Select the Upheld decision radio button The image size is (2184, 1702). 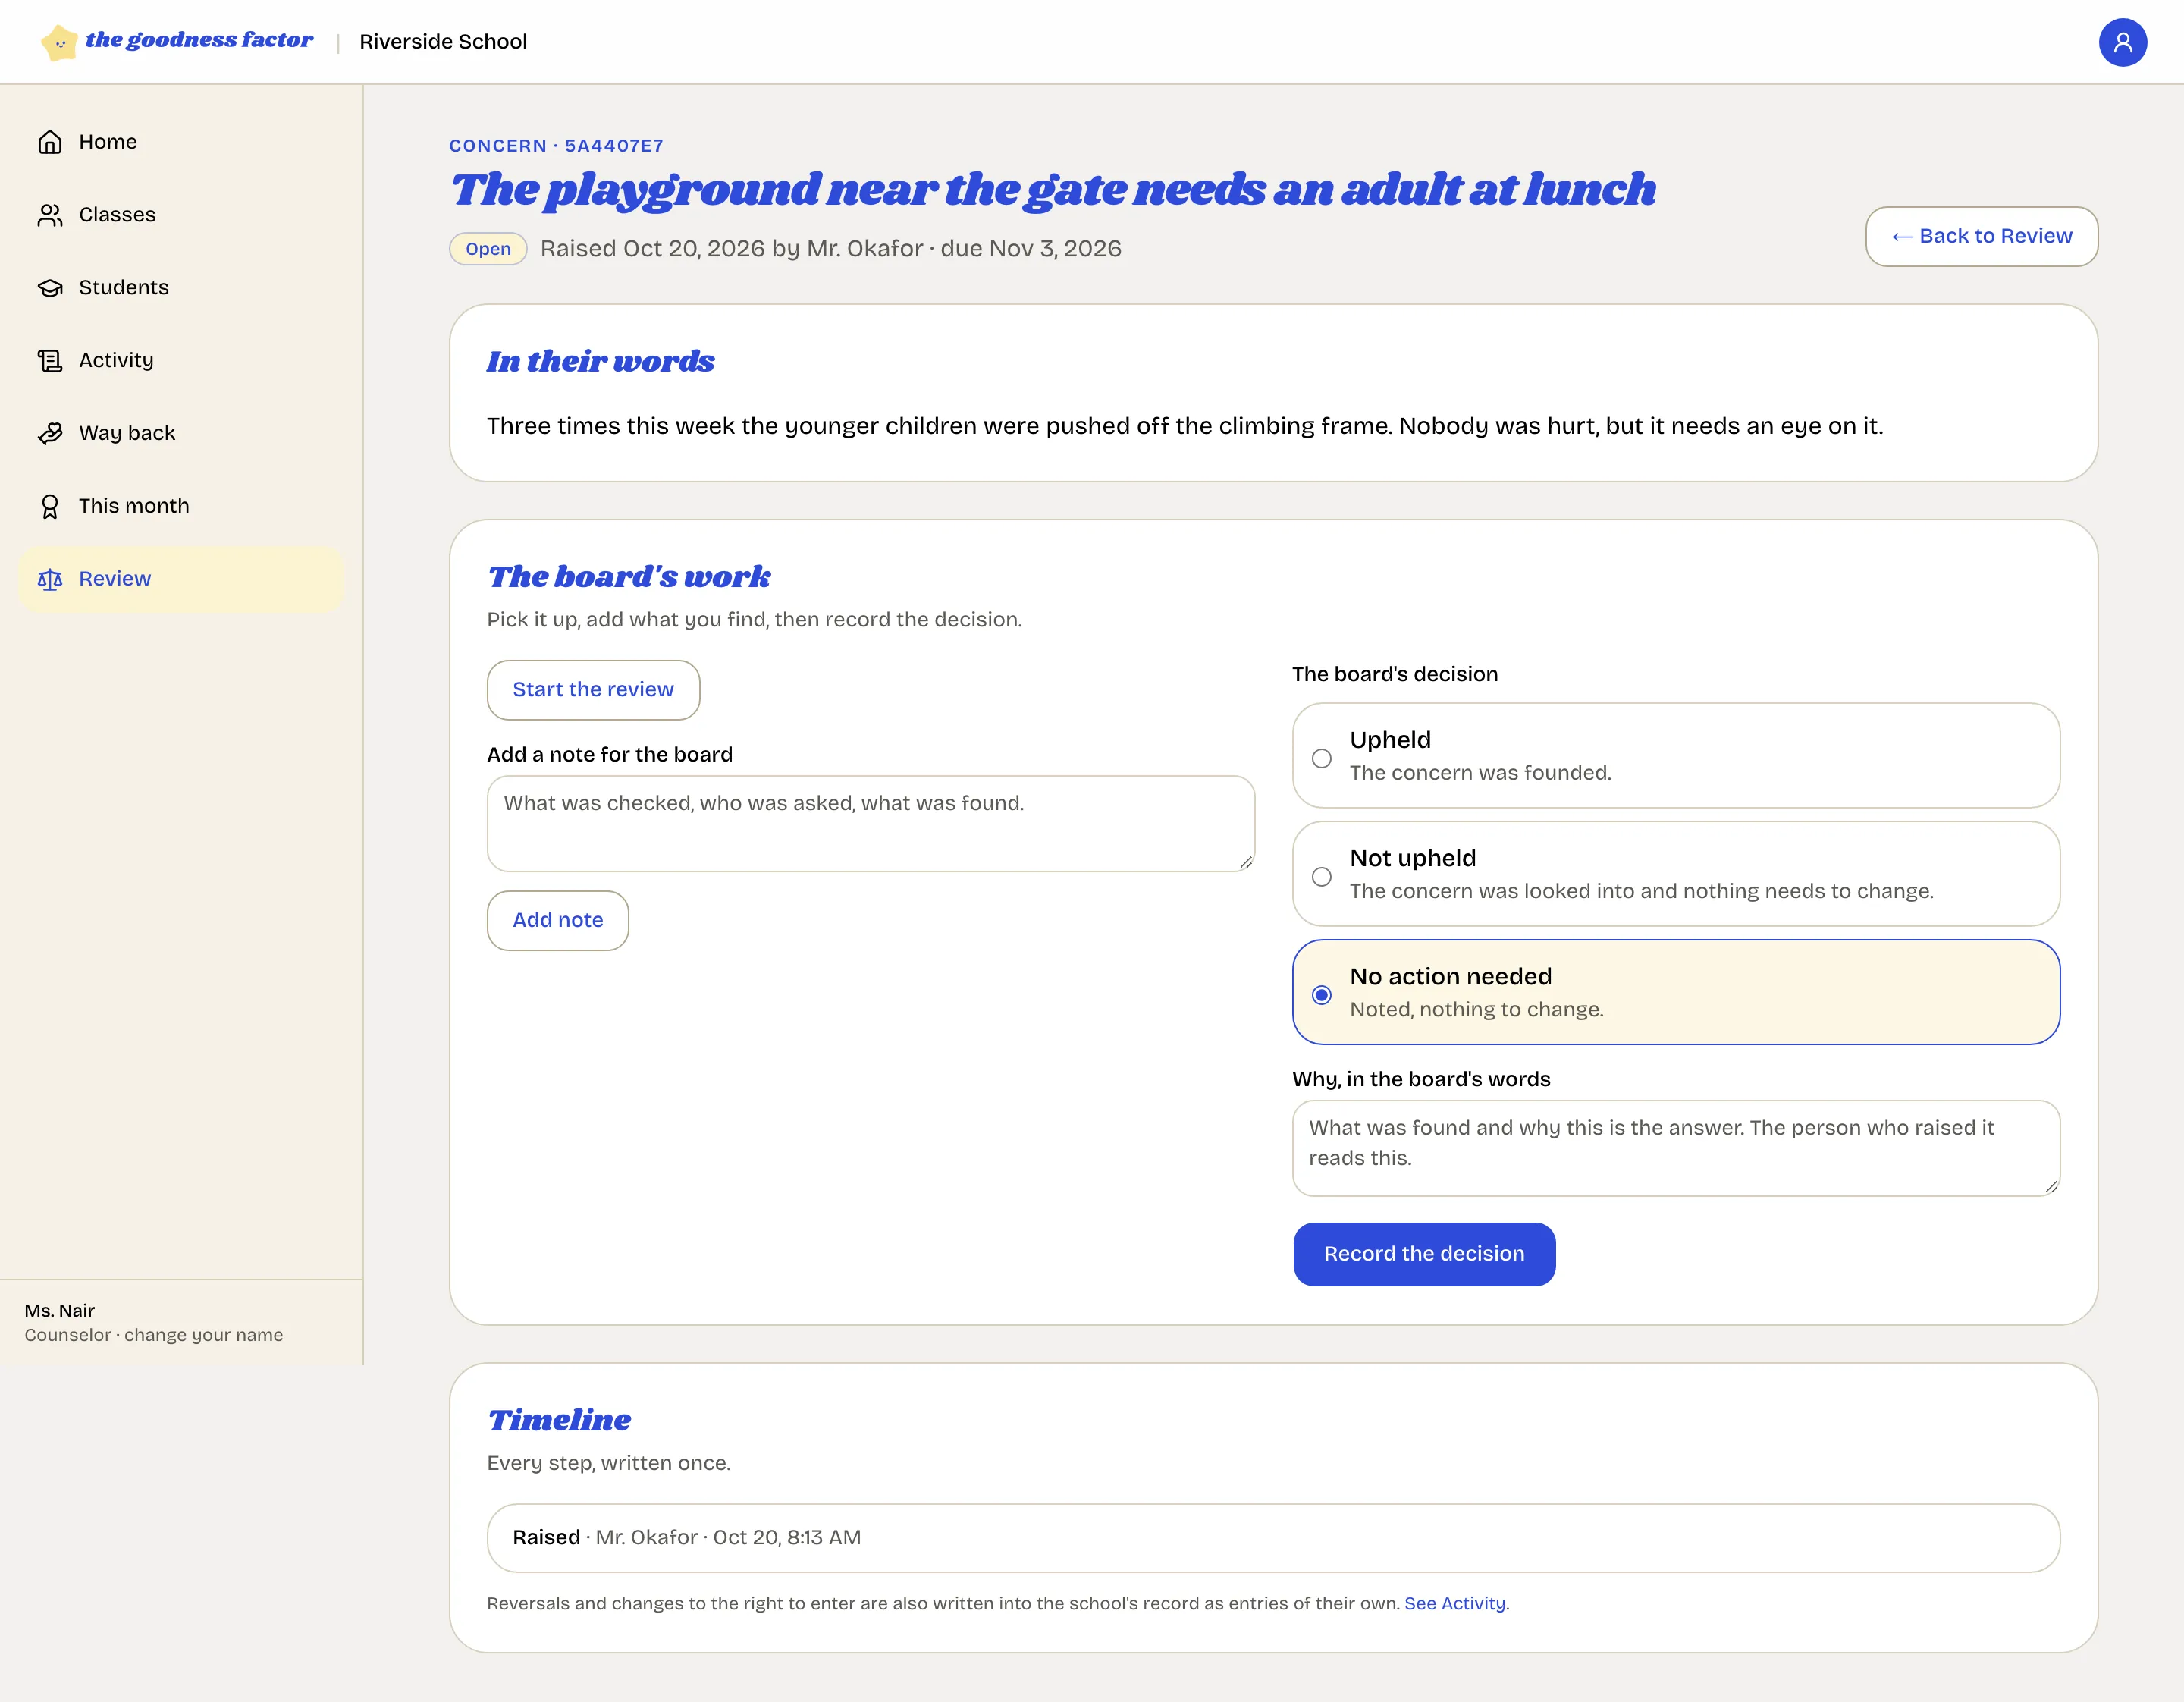tap(1321, 758)
